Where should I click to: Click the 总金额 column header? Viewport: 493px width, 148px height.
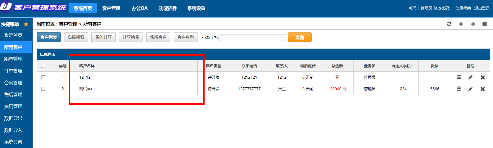click(x=337, y=66)
